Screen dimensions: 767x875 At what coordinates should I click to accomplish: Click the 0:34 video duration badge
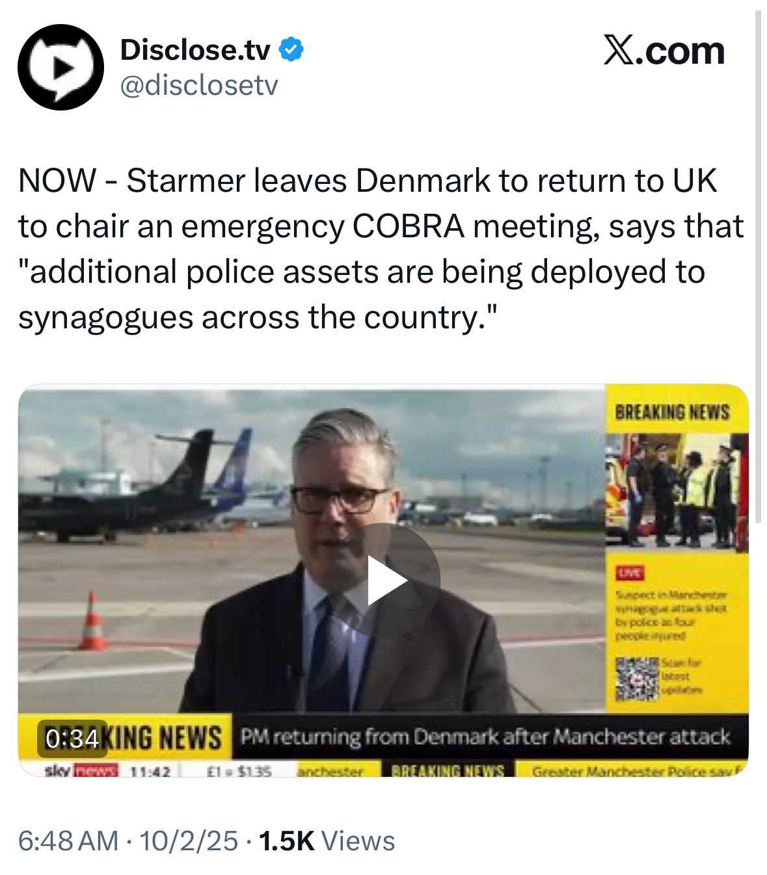pos(72,739)
